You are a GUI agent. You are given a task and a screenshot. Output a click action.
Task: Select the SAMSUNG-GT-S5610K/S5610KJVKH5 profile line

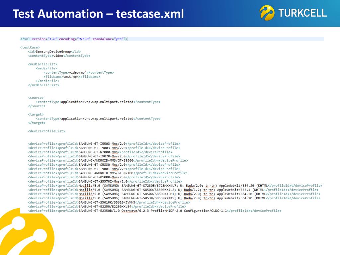click(x=109, y=203)
